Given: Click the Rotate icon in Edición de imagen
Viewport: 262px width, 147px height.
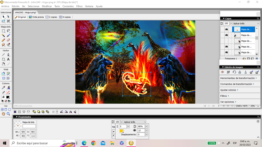Looking at the screenshot, I should 234,72.
